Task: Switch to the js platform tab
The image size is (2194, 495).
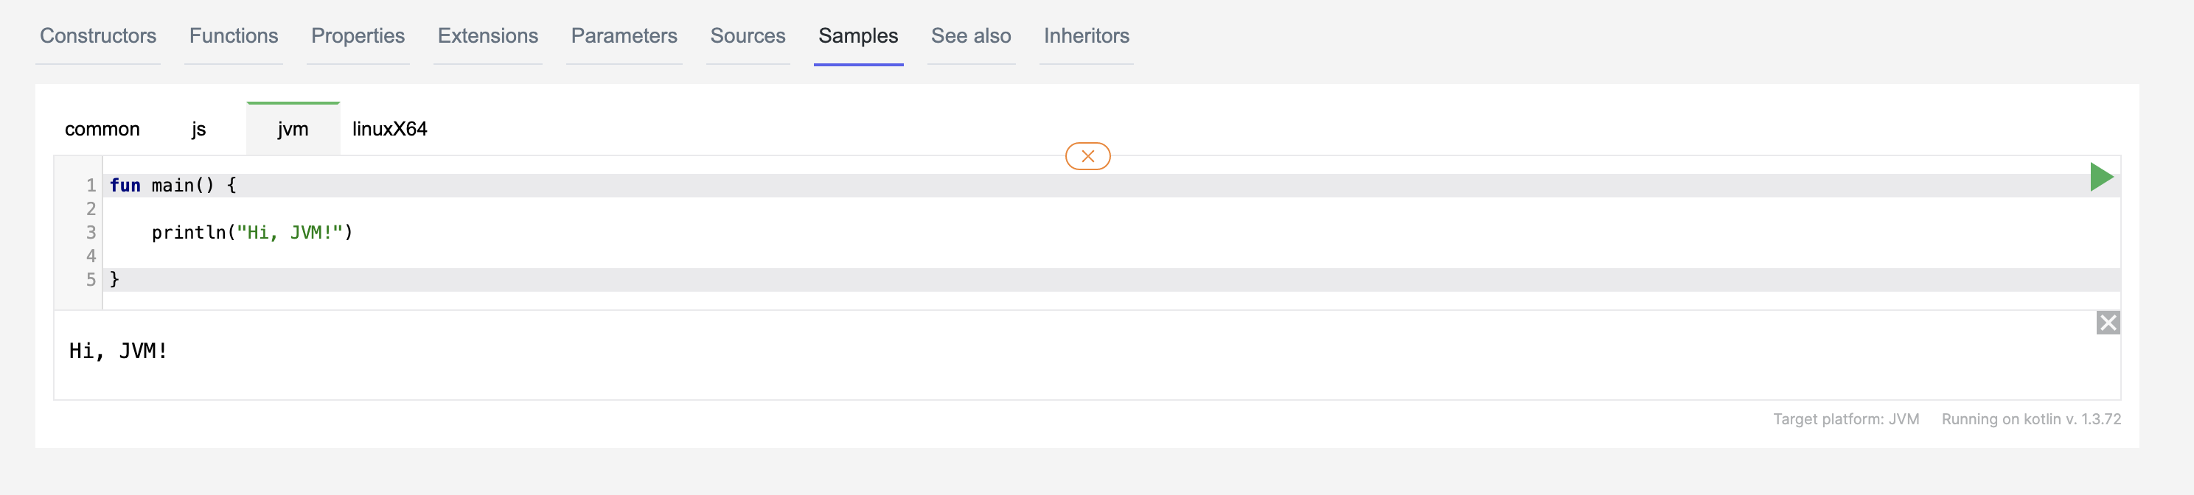Action: tap(199, 130)
